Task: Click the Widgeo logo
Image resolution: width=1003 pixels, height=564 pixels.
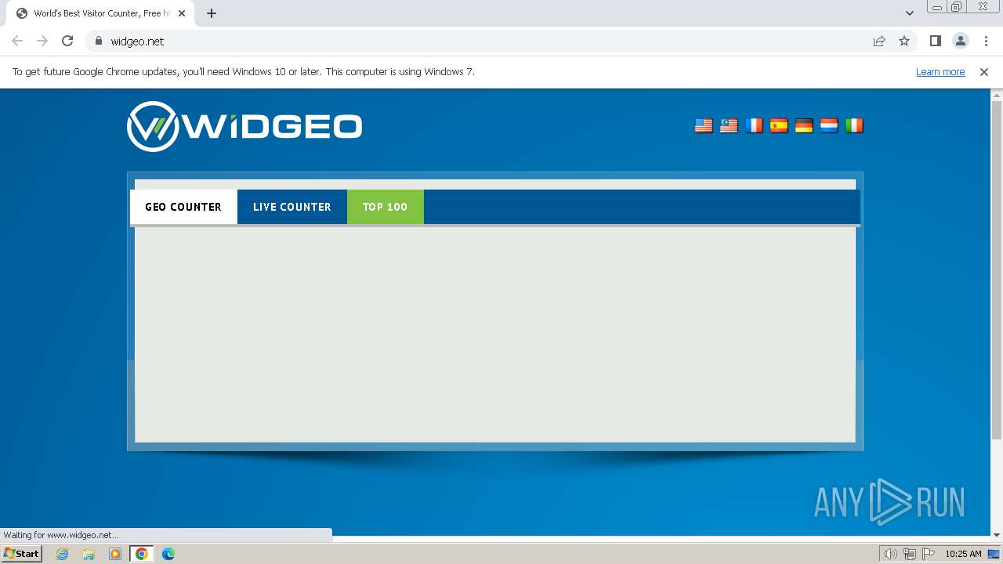Action: [x=244, y=126]
